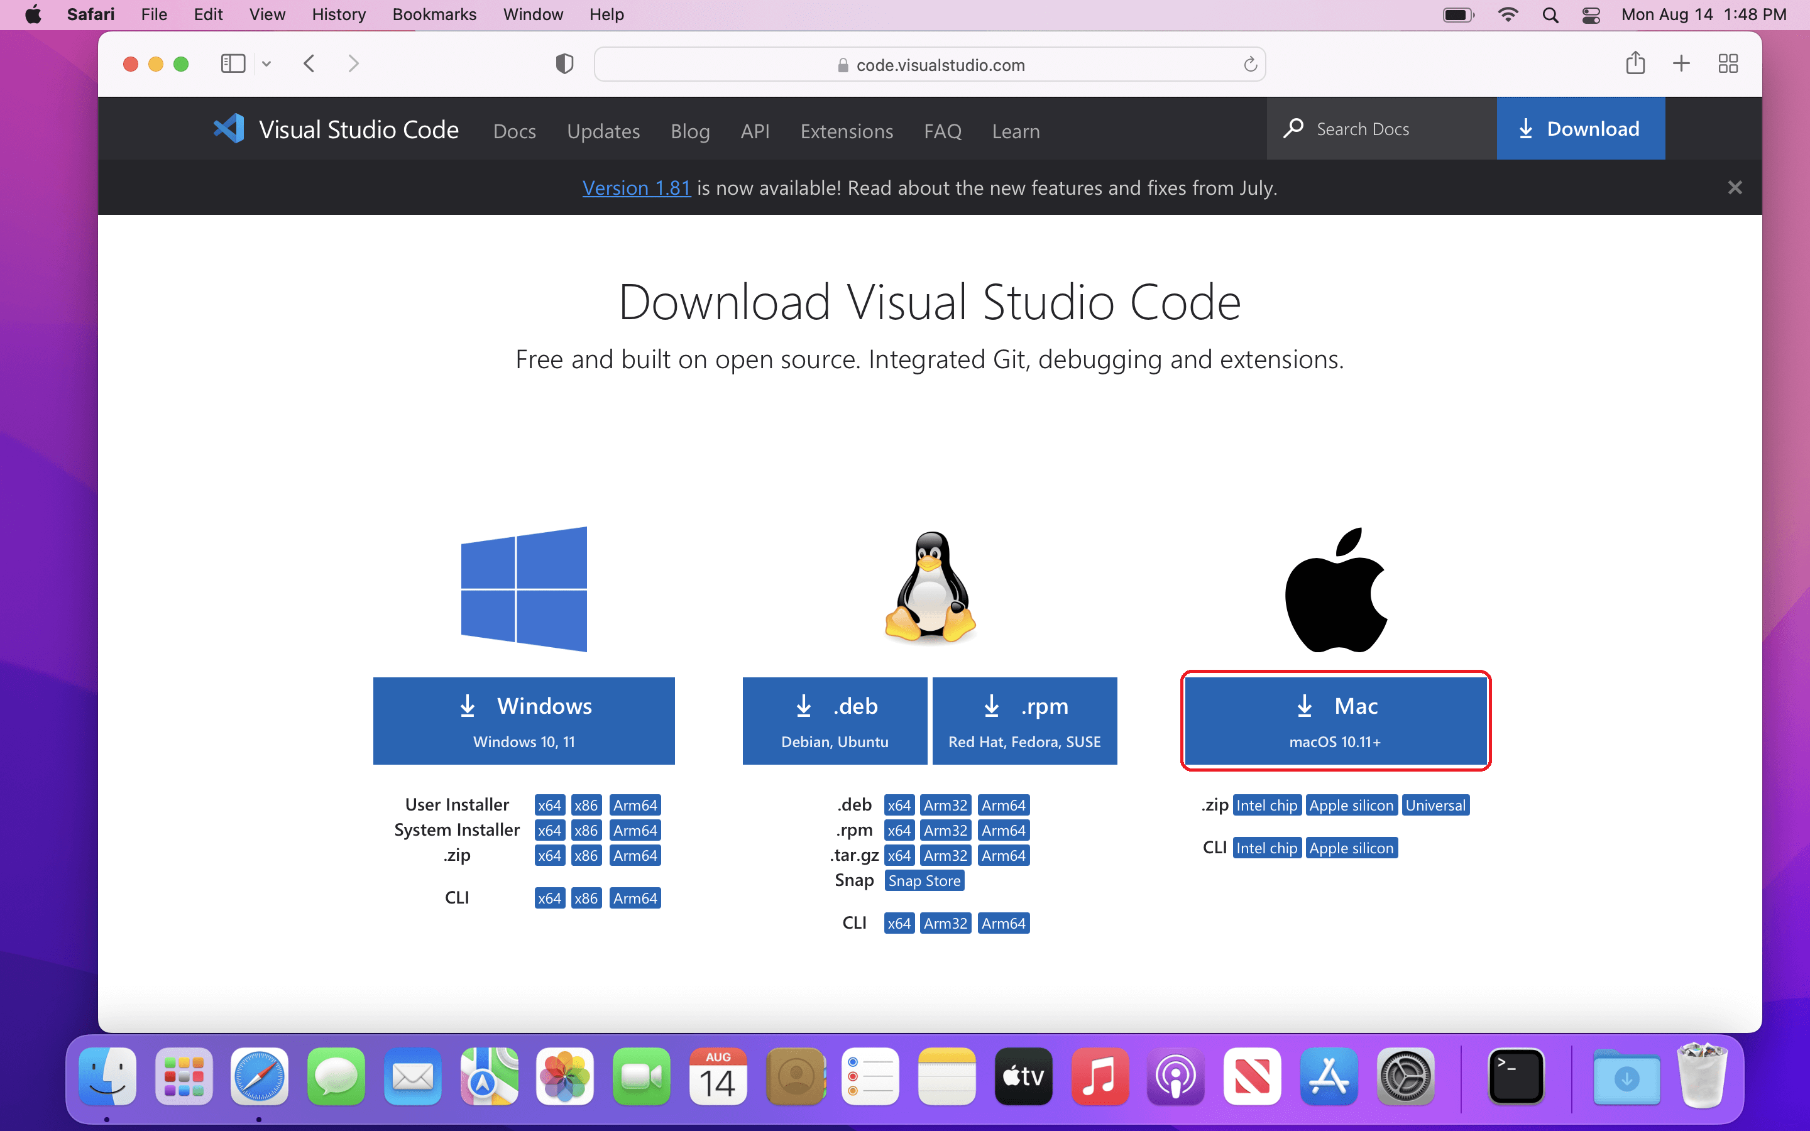Viewport: 1810px width, 1131px height.
Task: Open a new tab with plus icon
Action: [1681, 63]
